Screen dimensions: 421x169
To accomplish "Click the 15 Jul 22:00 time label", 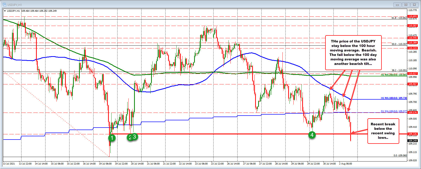I will (73, 164).
